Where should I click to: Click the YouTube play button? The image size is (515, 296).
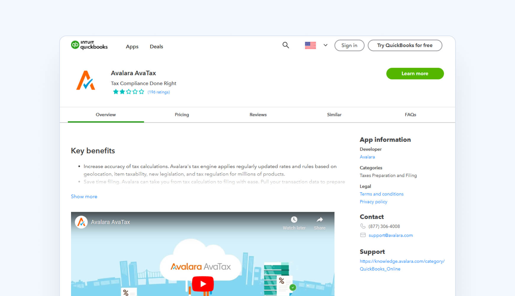[203, 284]
